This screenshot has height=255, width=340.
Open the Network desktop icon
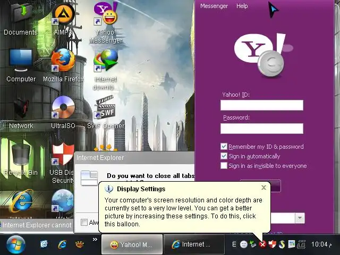(x=21, y=113)
